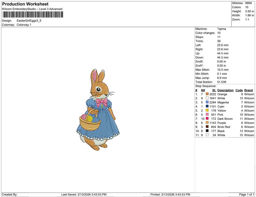The image size is (256, 197).
Task: Select the Magenta row's blue color swatch
Action: (x=207, y=102)
